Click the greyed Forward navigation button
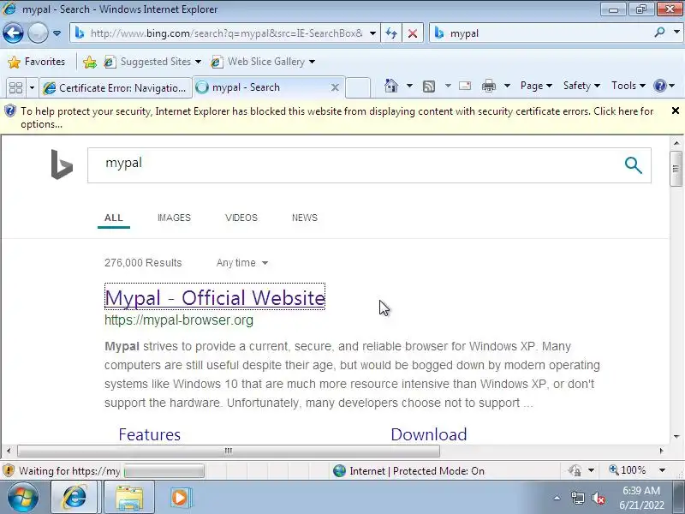This screenshot has height=514, width=685. 38,33
